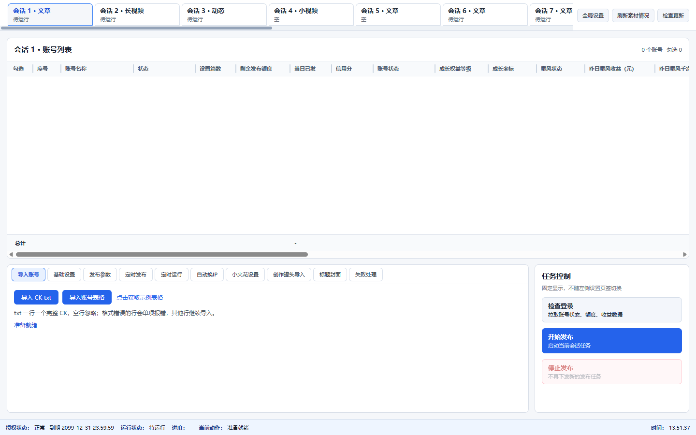Screen dimensions: 696x435
Task: Click the 刷新素材情况 button
Action: (633, 15)
